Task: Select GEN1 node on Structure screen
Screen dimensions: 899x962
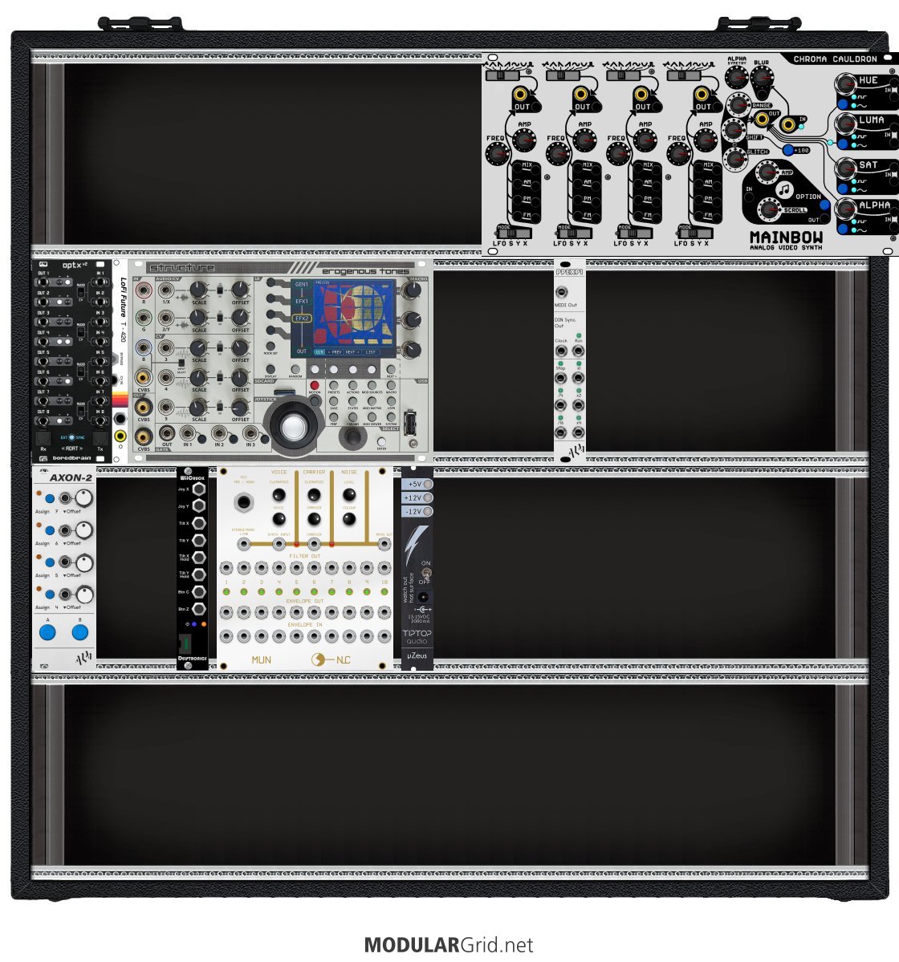Action: (301, 285)
